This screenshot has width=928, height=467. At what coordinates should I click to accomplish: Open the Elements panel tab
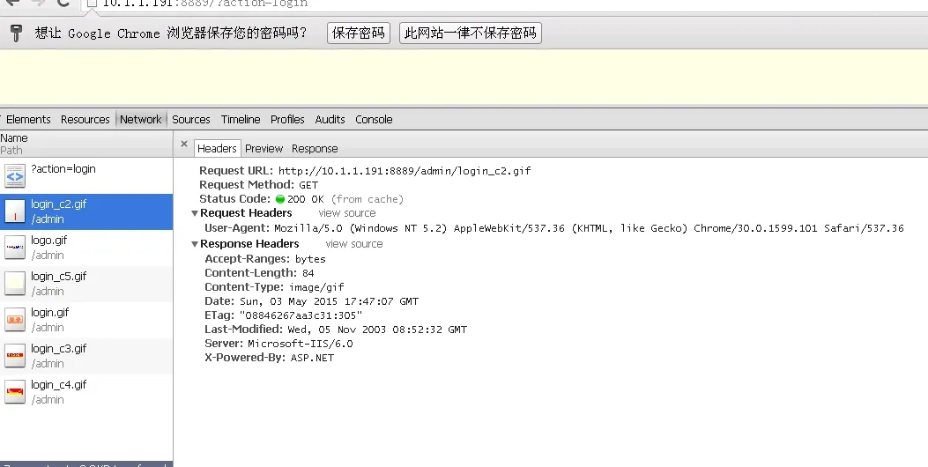coord(28,119)
